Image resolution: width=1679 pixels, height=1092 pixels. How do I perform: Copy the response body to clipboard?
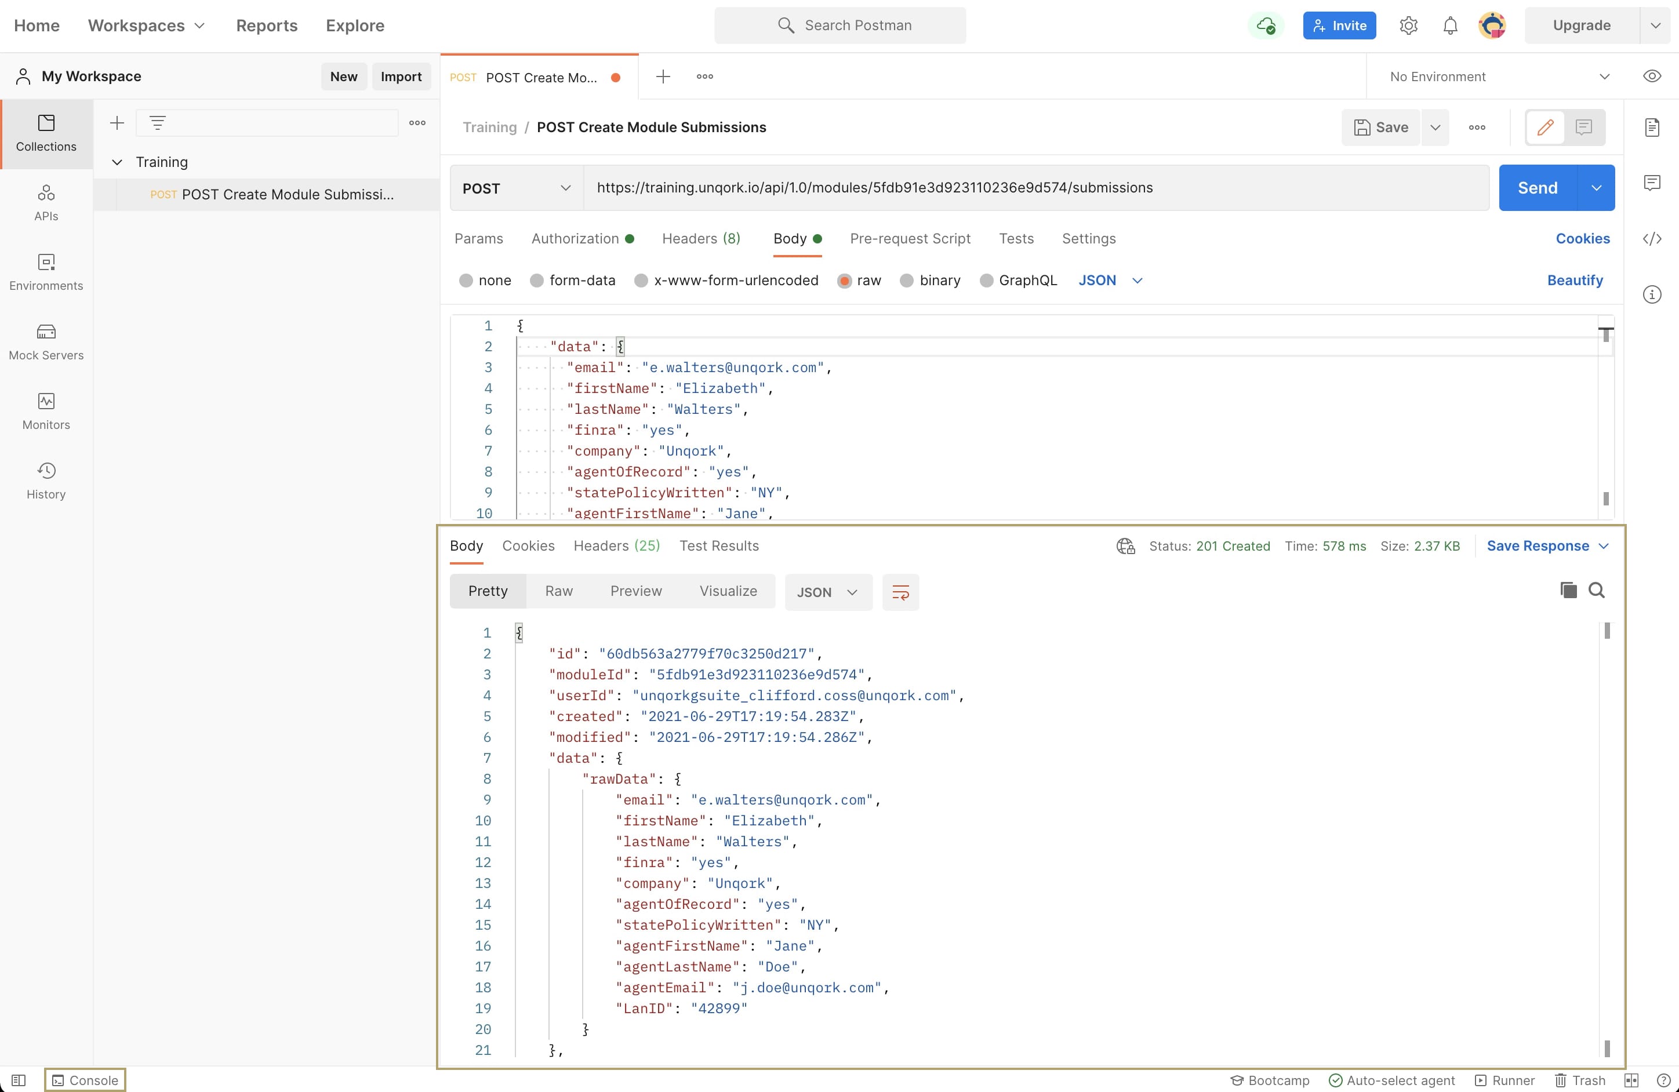(1568, 591)
